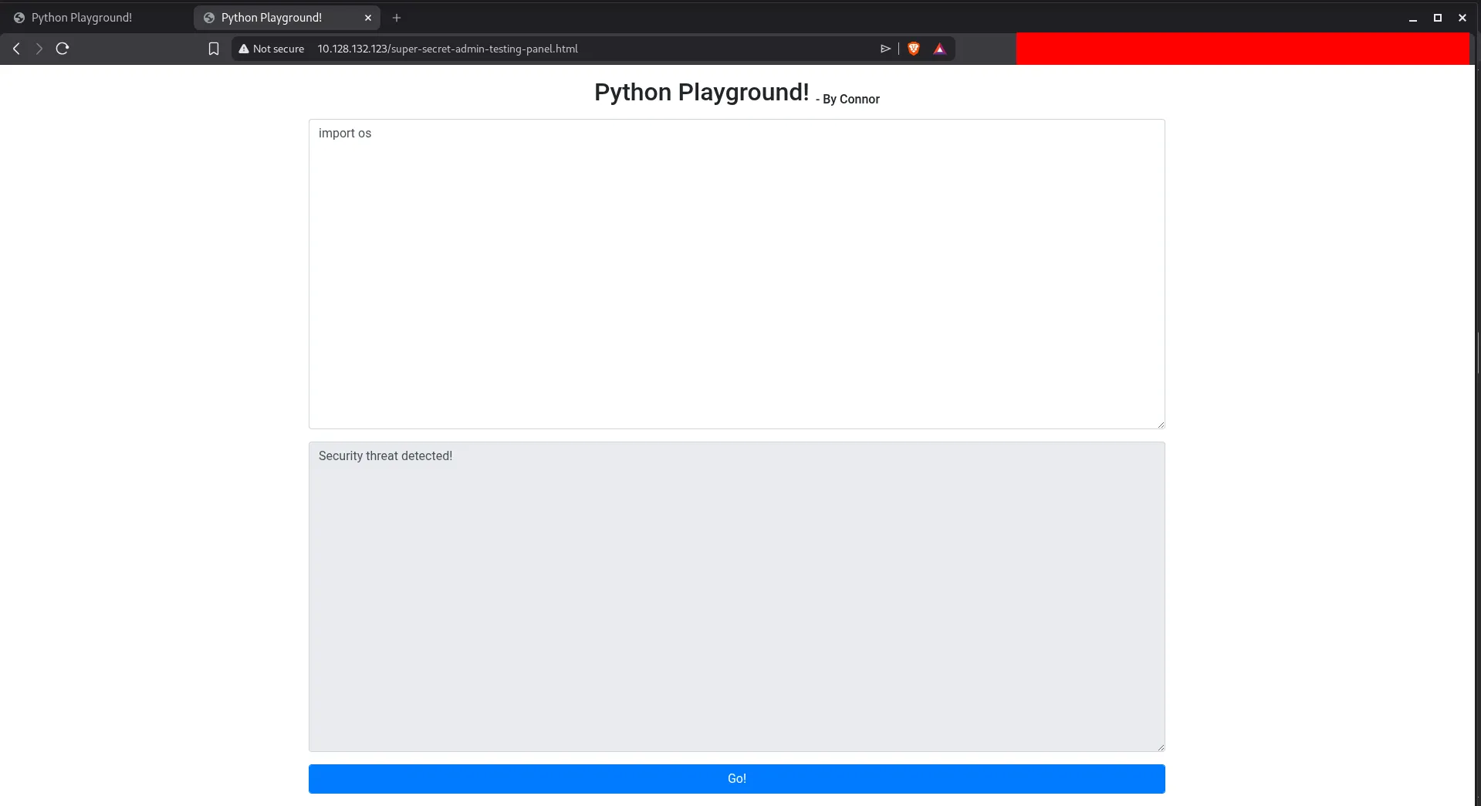Click the Not secure warning indicator
1481x806 pixels.
pyautogui.click(x=271, y=49)
